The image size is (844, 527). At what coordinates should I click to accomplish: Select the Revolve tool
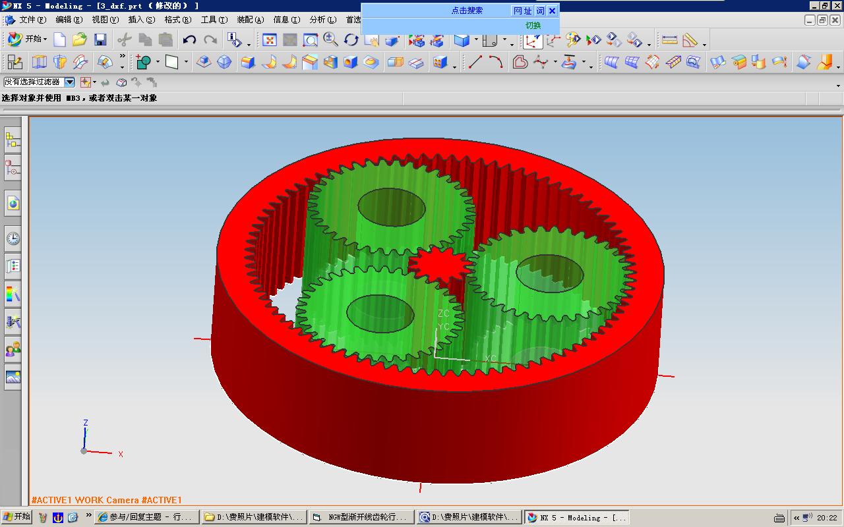59,62
